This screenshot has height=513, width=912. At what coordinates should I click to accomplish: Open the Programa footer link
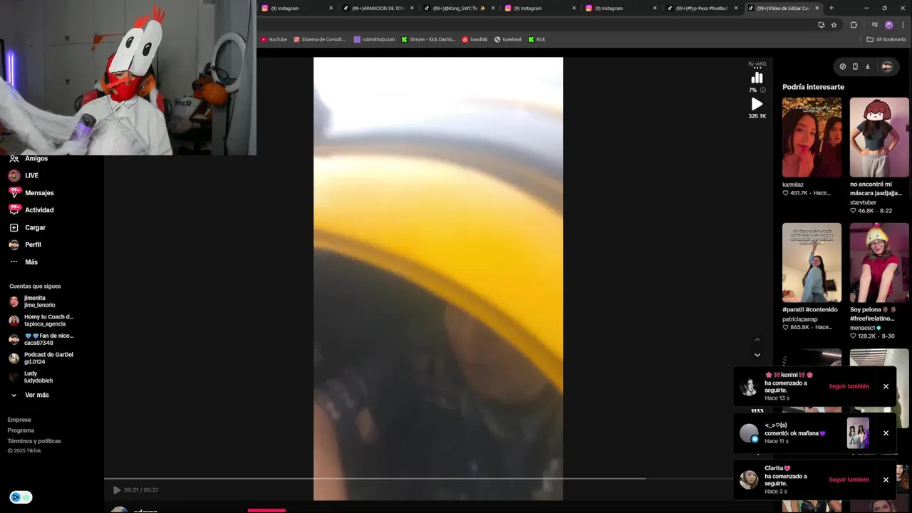(x=21, y=430)
